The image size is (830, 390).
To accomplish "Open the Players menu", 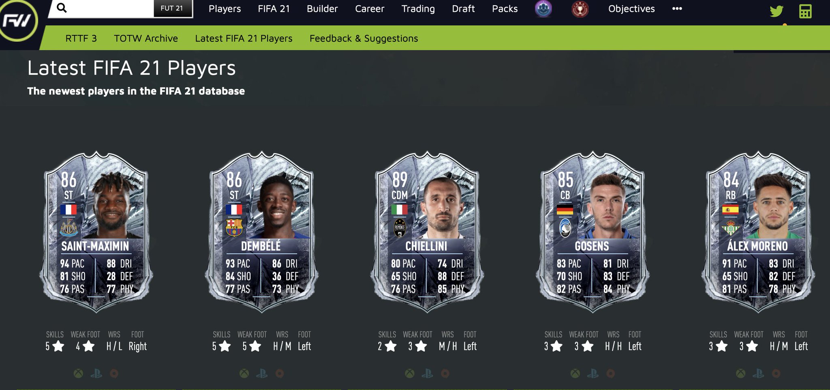I will 225,9.
